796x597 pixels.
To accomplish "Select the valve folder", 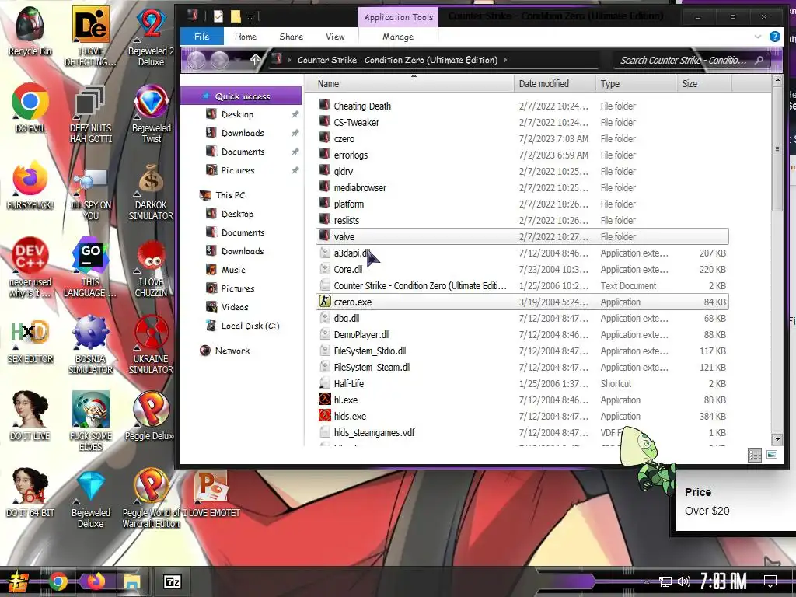I will (522, 236).
